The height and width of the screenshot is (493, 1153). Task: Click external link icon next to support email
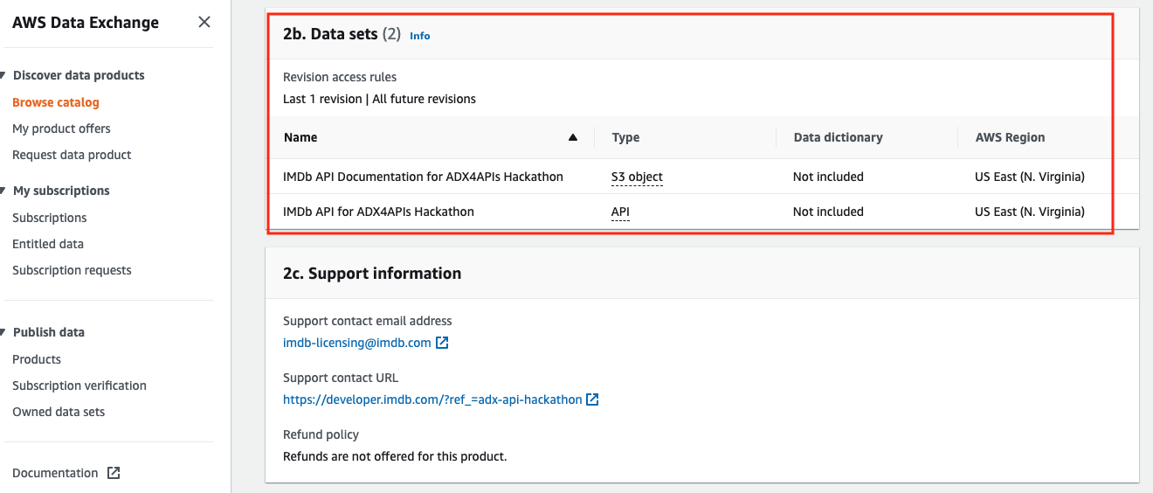point(442,343)
